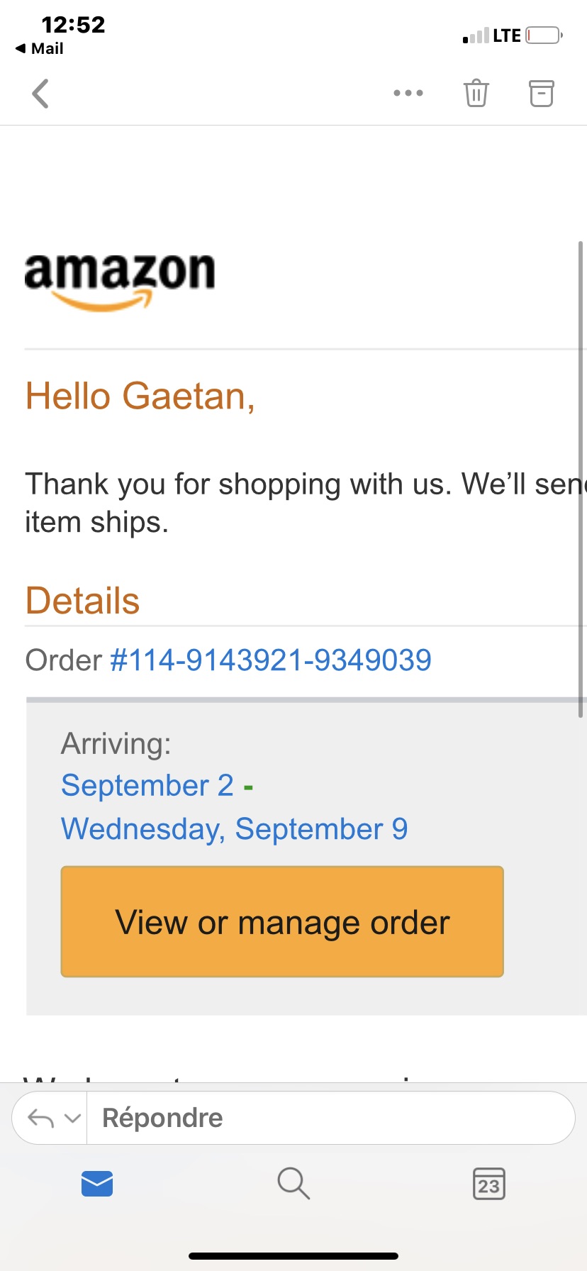Archive the email using the archive box icon
Viewport: 587px width, 1271px height.
coord(541,93)
